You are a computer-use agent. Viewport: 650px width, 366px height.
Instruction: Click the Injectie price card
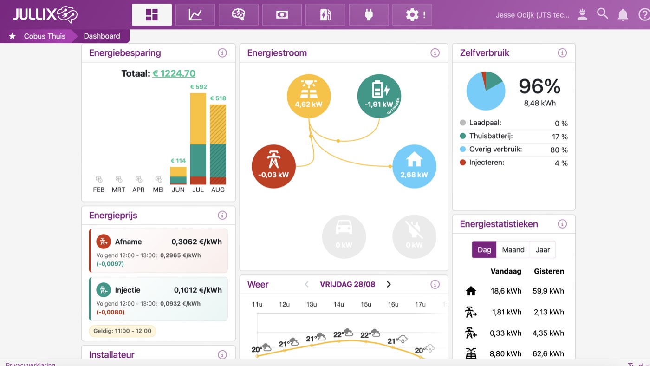pyautogui.click(x=158, y=299)
